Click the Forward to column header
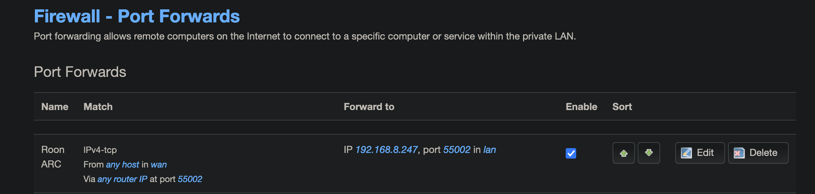This screenshot has width=815, height=194. [x=369, y=107]
